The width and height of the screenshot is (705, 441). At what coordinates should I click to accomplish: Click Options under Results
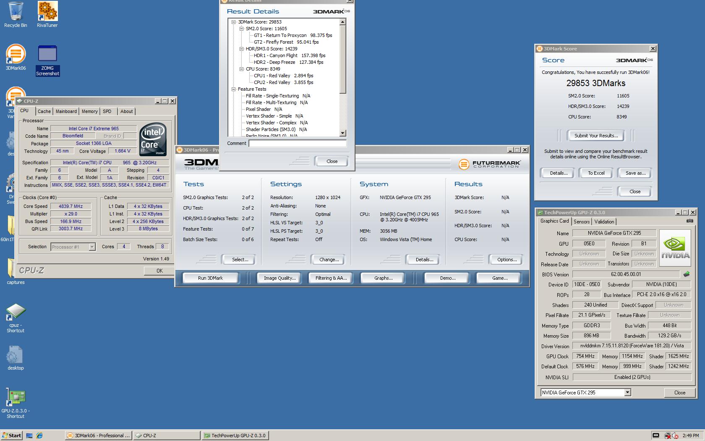click(507, 260)
